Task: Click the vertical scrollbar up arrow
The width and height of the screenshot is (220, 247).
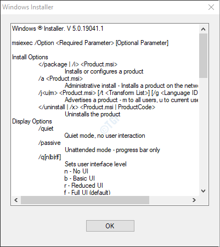Action: click(x=203, y=29)
